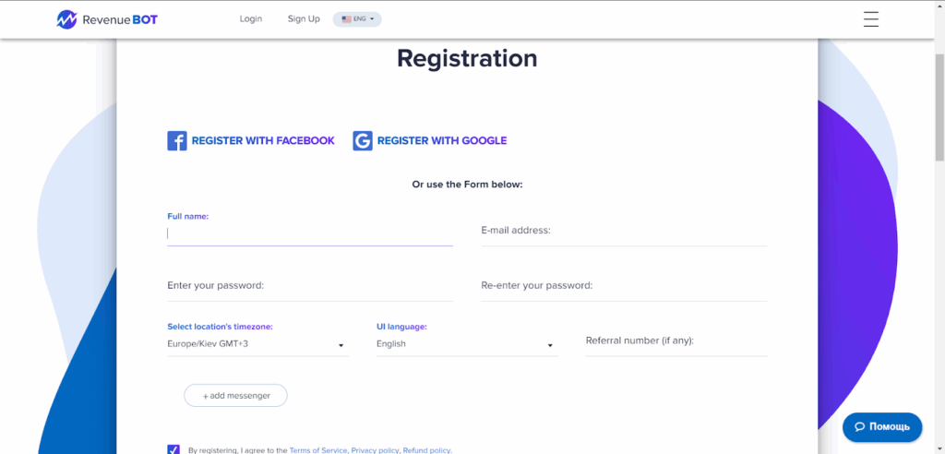Open the Terms of Service link
Viewport: 945px width, 454px height.
tap(318, 450)
